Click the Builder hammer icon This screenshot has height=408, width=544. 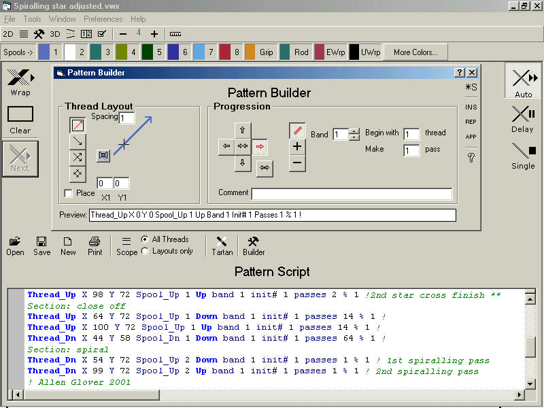coord(254,241)
